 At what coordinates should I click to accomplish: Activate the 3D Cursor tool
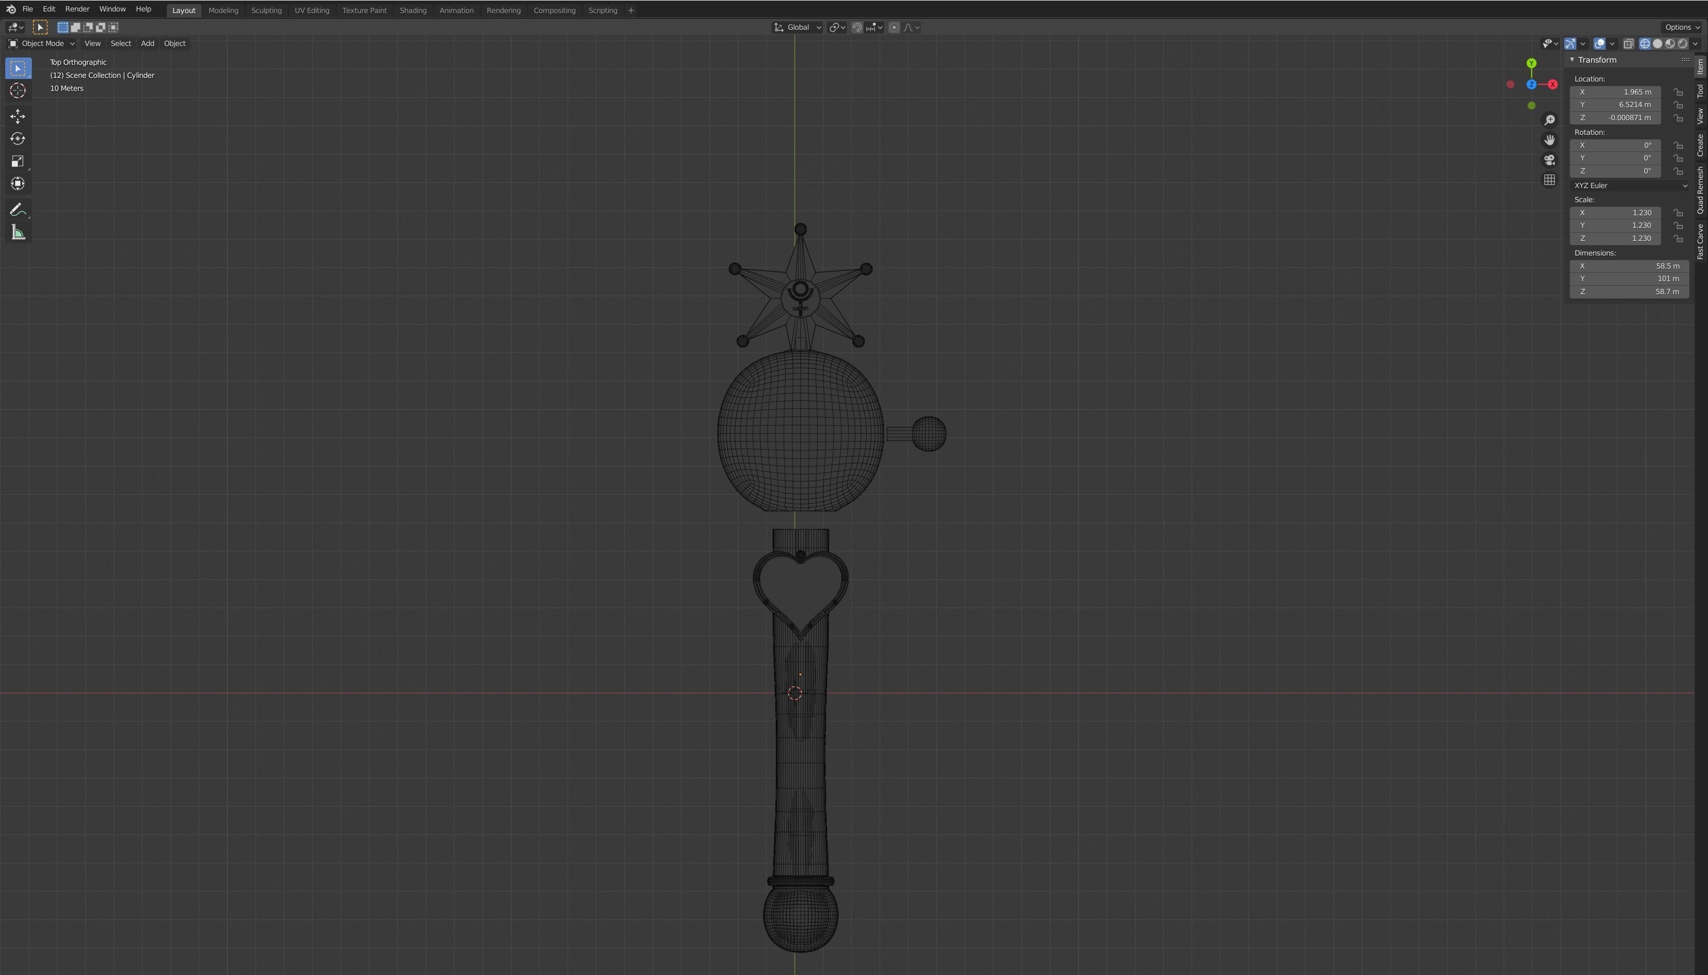(x=18, y=90)
